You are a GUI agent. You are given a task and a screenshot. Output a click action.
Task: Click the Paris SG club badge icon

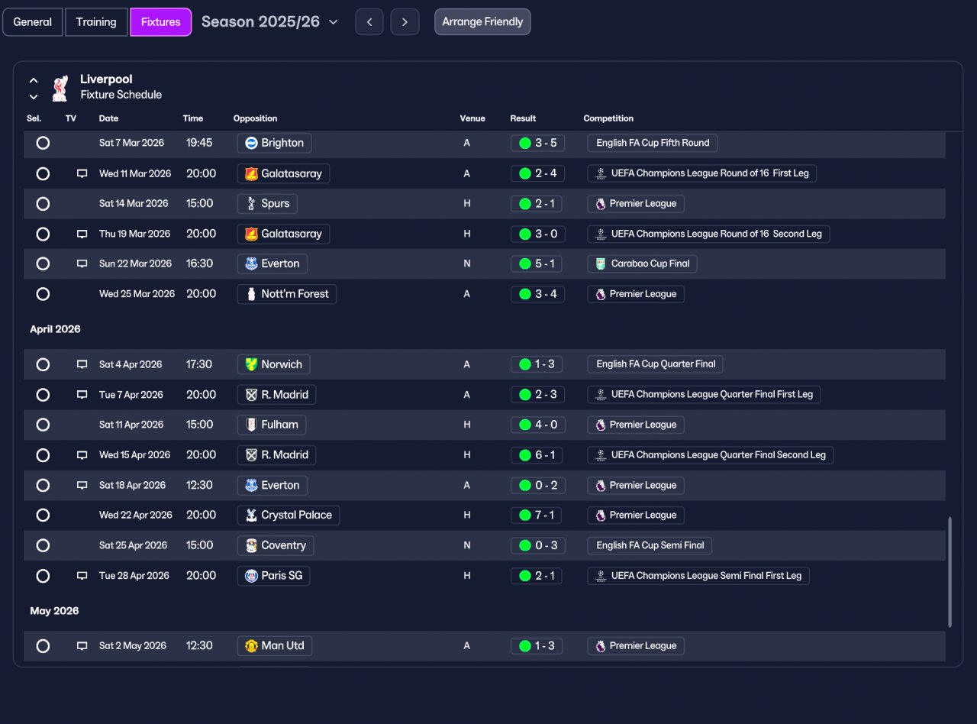pyautogui.click(x=251, y=576)
